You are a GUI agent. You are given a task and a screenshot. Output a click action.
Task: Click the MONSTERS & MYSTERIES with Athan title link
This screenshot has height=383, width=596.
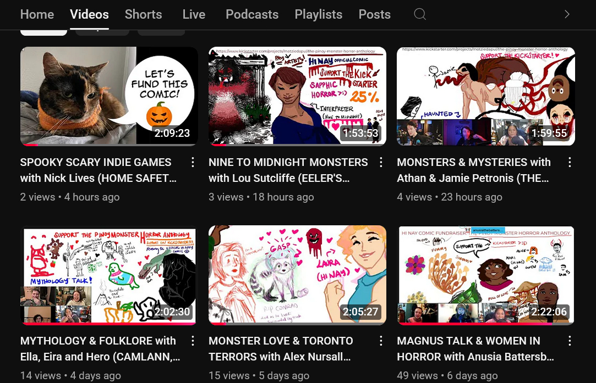(x=473, y=170)
